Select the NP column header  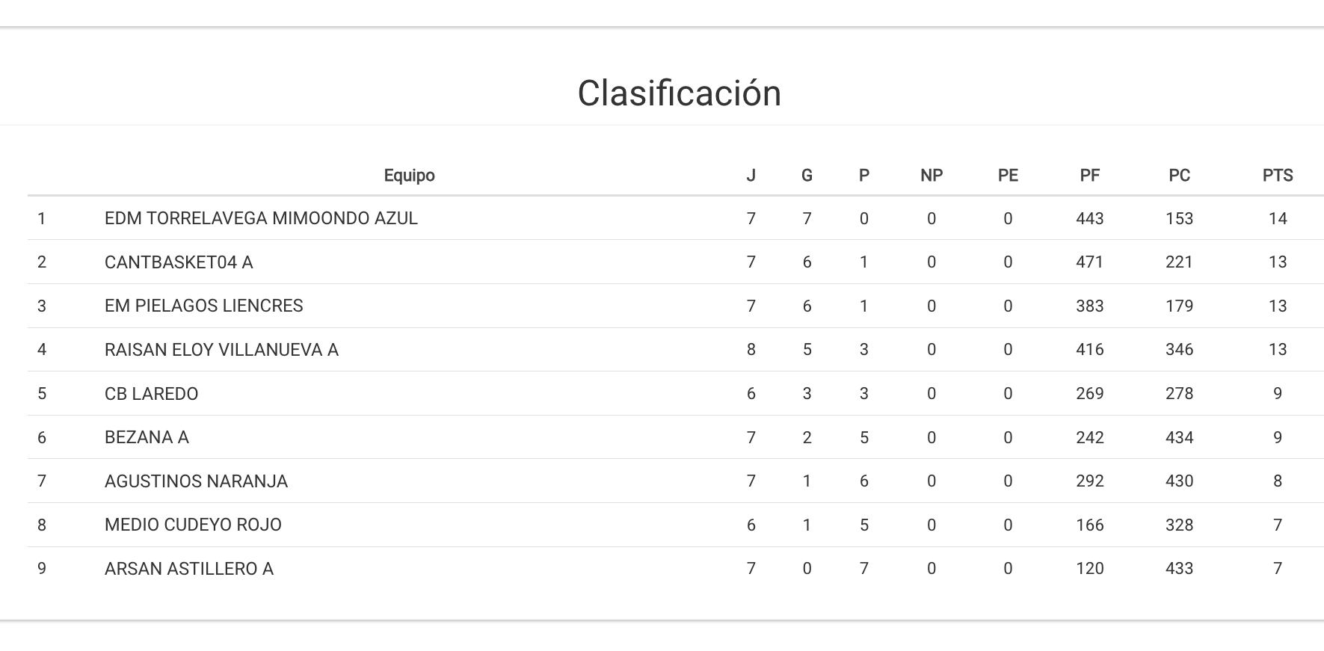pyautogui.click(x=931, y=176)
